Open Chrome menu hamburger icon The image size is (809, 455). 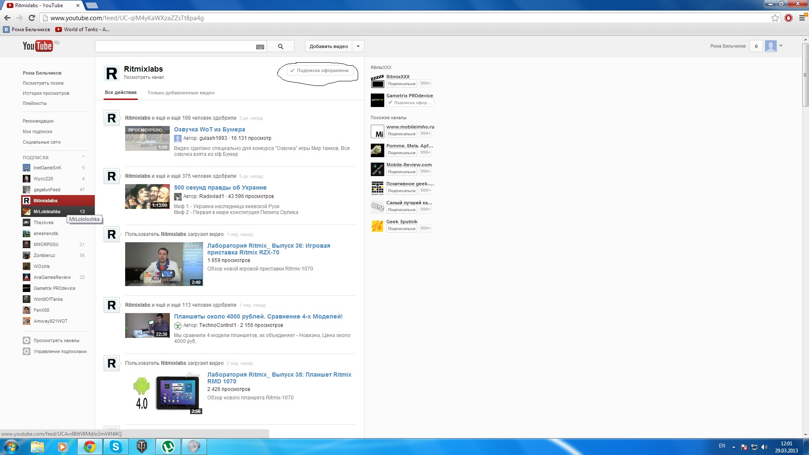coord(802,18)
